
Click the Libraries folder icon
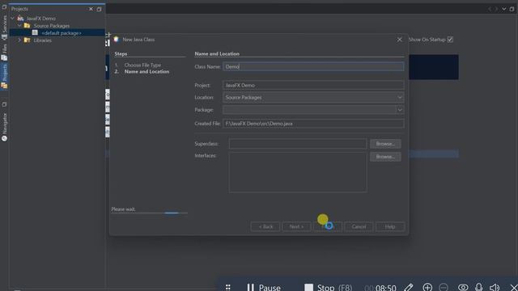click(27, 40)
